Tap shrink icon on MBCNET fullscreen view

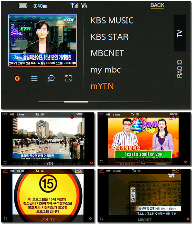102,219
